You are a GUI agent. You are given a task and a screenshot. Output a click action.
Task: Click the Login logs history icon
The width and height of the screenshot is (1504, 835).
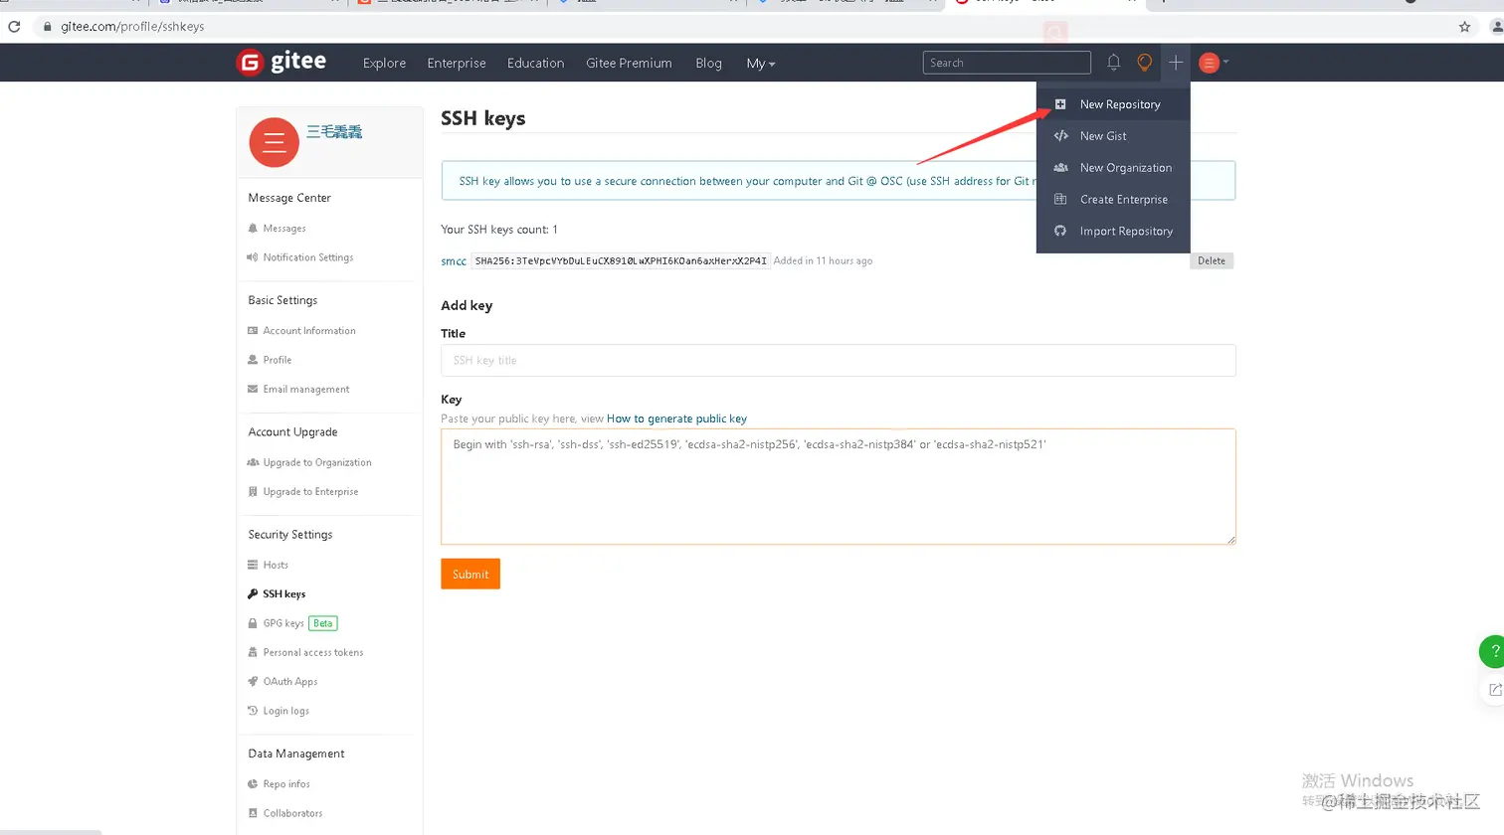(x=253, y=711)
